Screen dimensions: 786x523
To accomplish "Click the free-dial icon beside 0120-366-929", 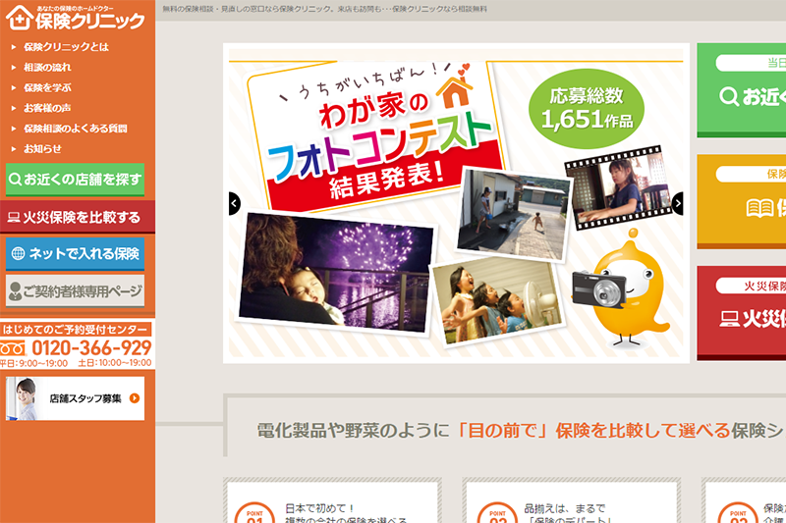I will [13, 348].
